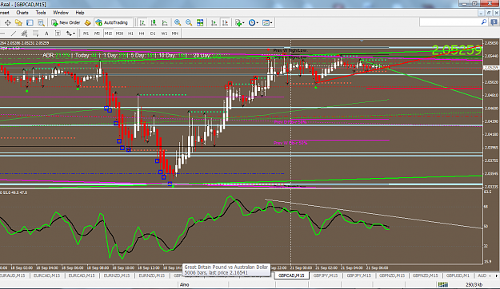Click the 2.05650 price scale value
Image resolution: width=500 pixels, height=289 pixels.
(x=491, y=43)
